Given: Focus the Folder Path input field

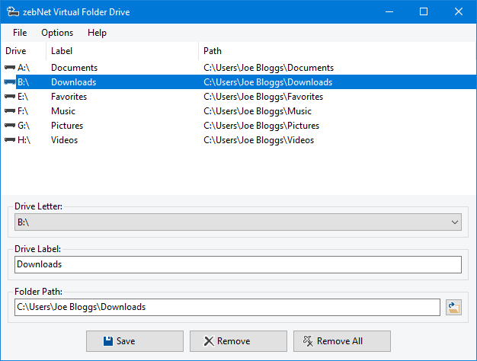Looking at the screenshot, I should click(227, 307).
